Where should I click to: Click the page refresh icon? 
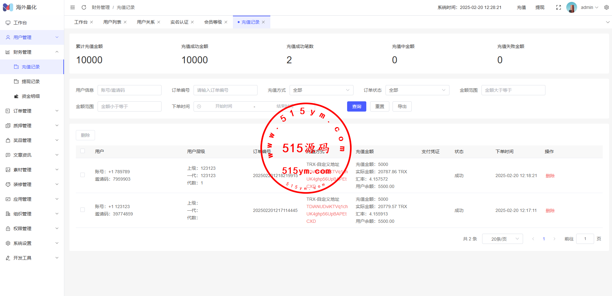tap(84, 7)
